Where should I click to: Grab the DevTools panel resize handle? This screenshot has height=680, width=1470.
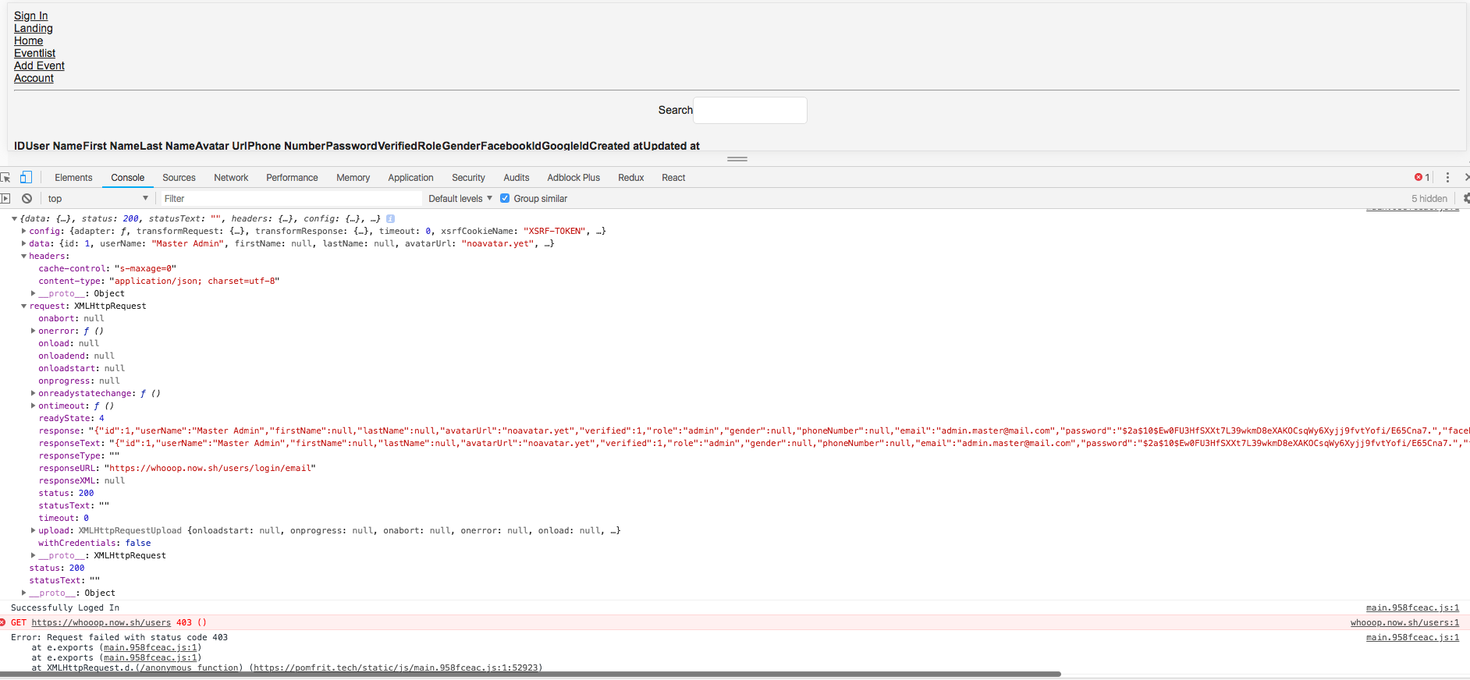click(737, 159)
